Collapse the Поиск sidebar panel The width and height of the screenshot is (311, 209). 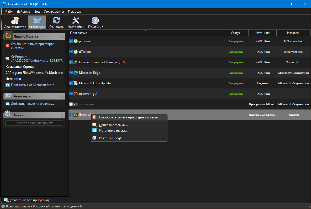coord(62,115)
